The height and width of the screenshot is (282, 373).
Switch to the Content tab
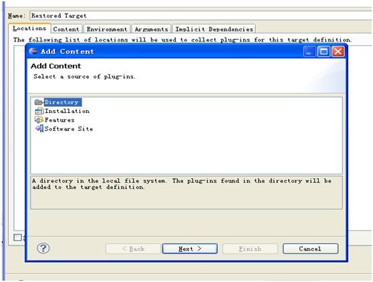click(66, 29)
